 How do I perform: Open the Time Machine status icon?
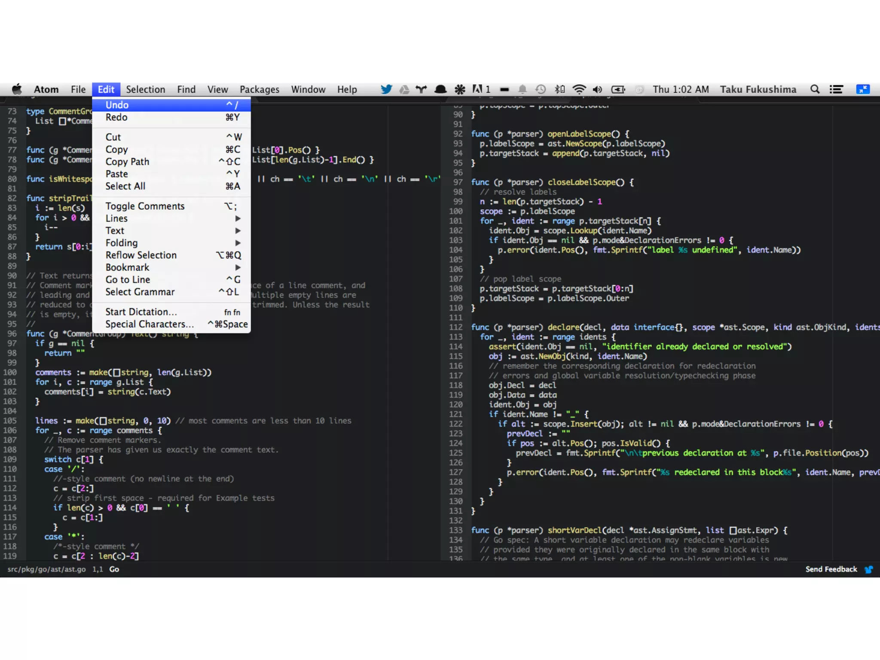pos(541,89)
